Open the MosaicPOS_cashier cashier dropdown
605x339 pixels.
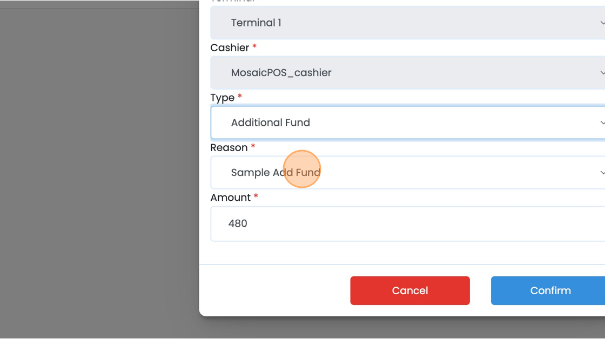tap(407, 72)
